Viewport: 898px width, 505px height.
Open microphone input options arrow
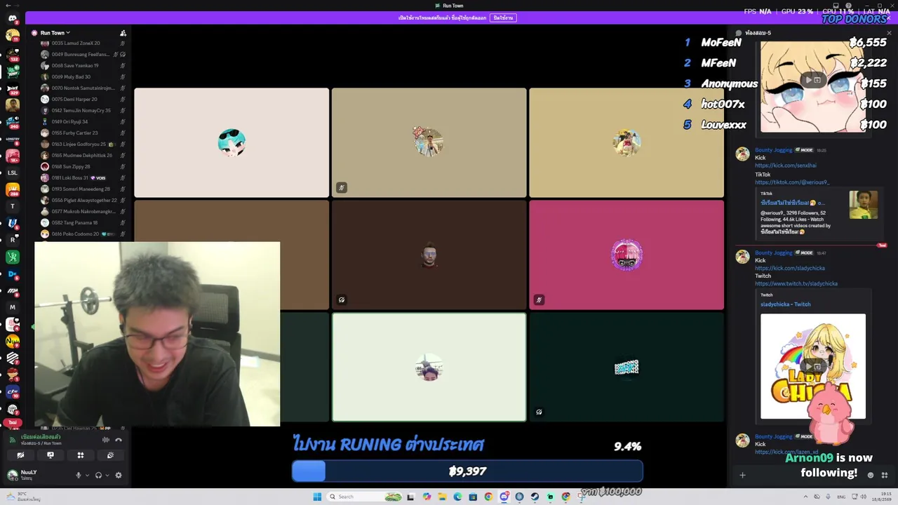pyautogui.click(x=87, y=475)
